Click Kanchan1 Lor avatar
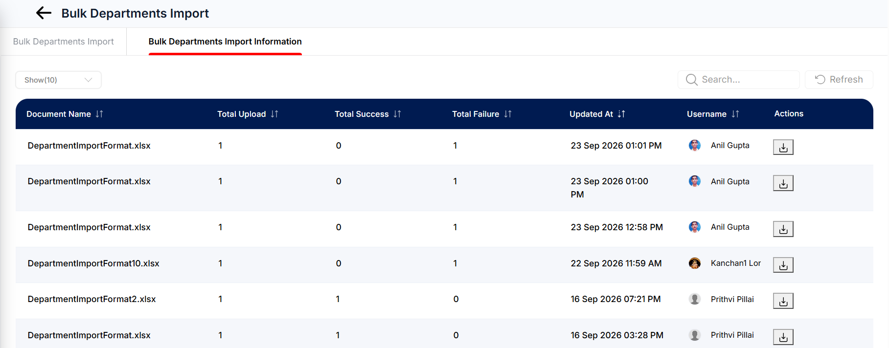This screenshot has height=348, width=889. [695, 263]
